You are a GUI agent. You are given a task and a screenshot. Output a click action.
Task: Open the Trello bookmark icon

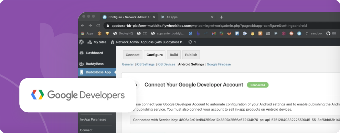237,33
